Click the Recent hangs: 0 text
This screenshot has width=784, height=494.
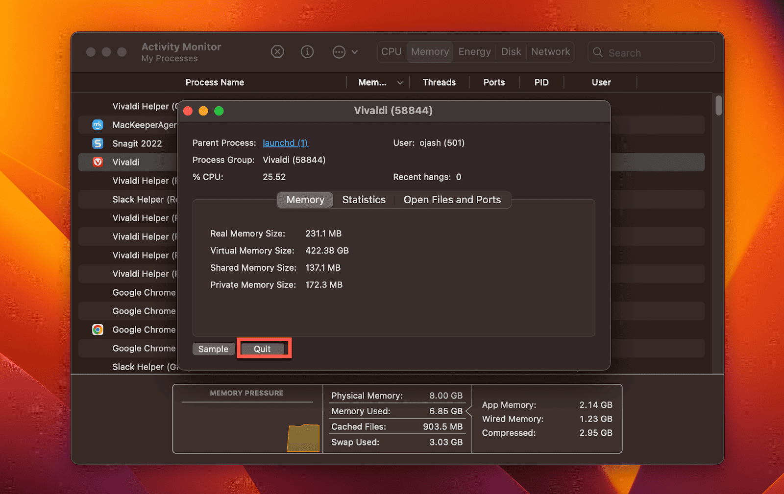427,177
